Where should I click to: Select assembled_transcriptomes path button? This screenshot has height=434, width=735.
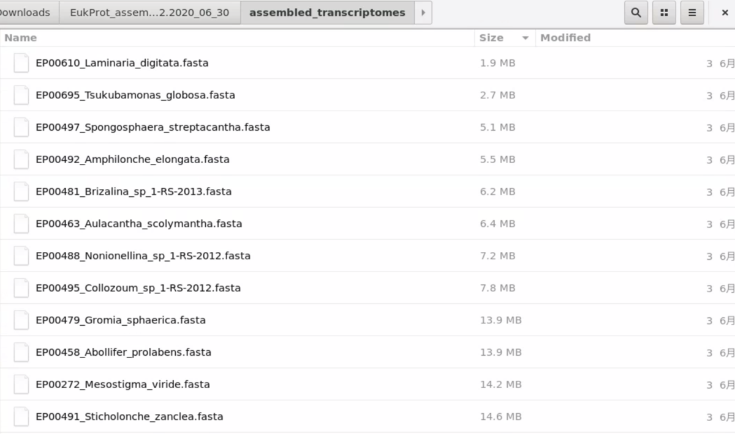(x=327, y=12)
